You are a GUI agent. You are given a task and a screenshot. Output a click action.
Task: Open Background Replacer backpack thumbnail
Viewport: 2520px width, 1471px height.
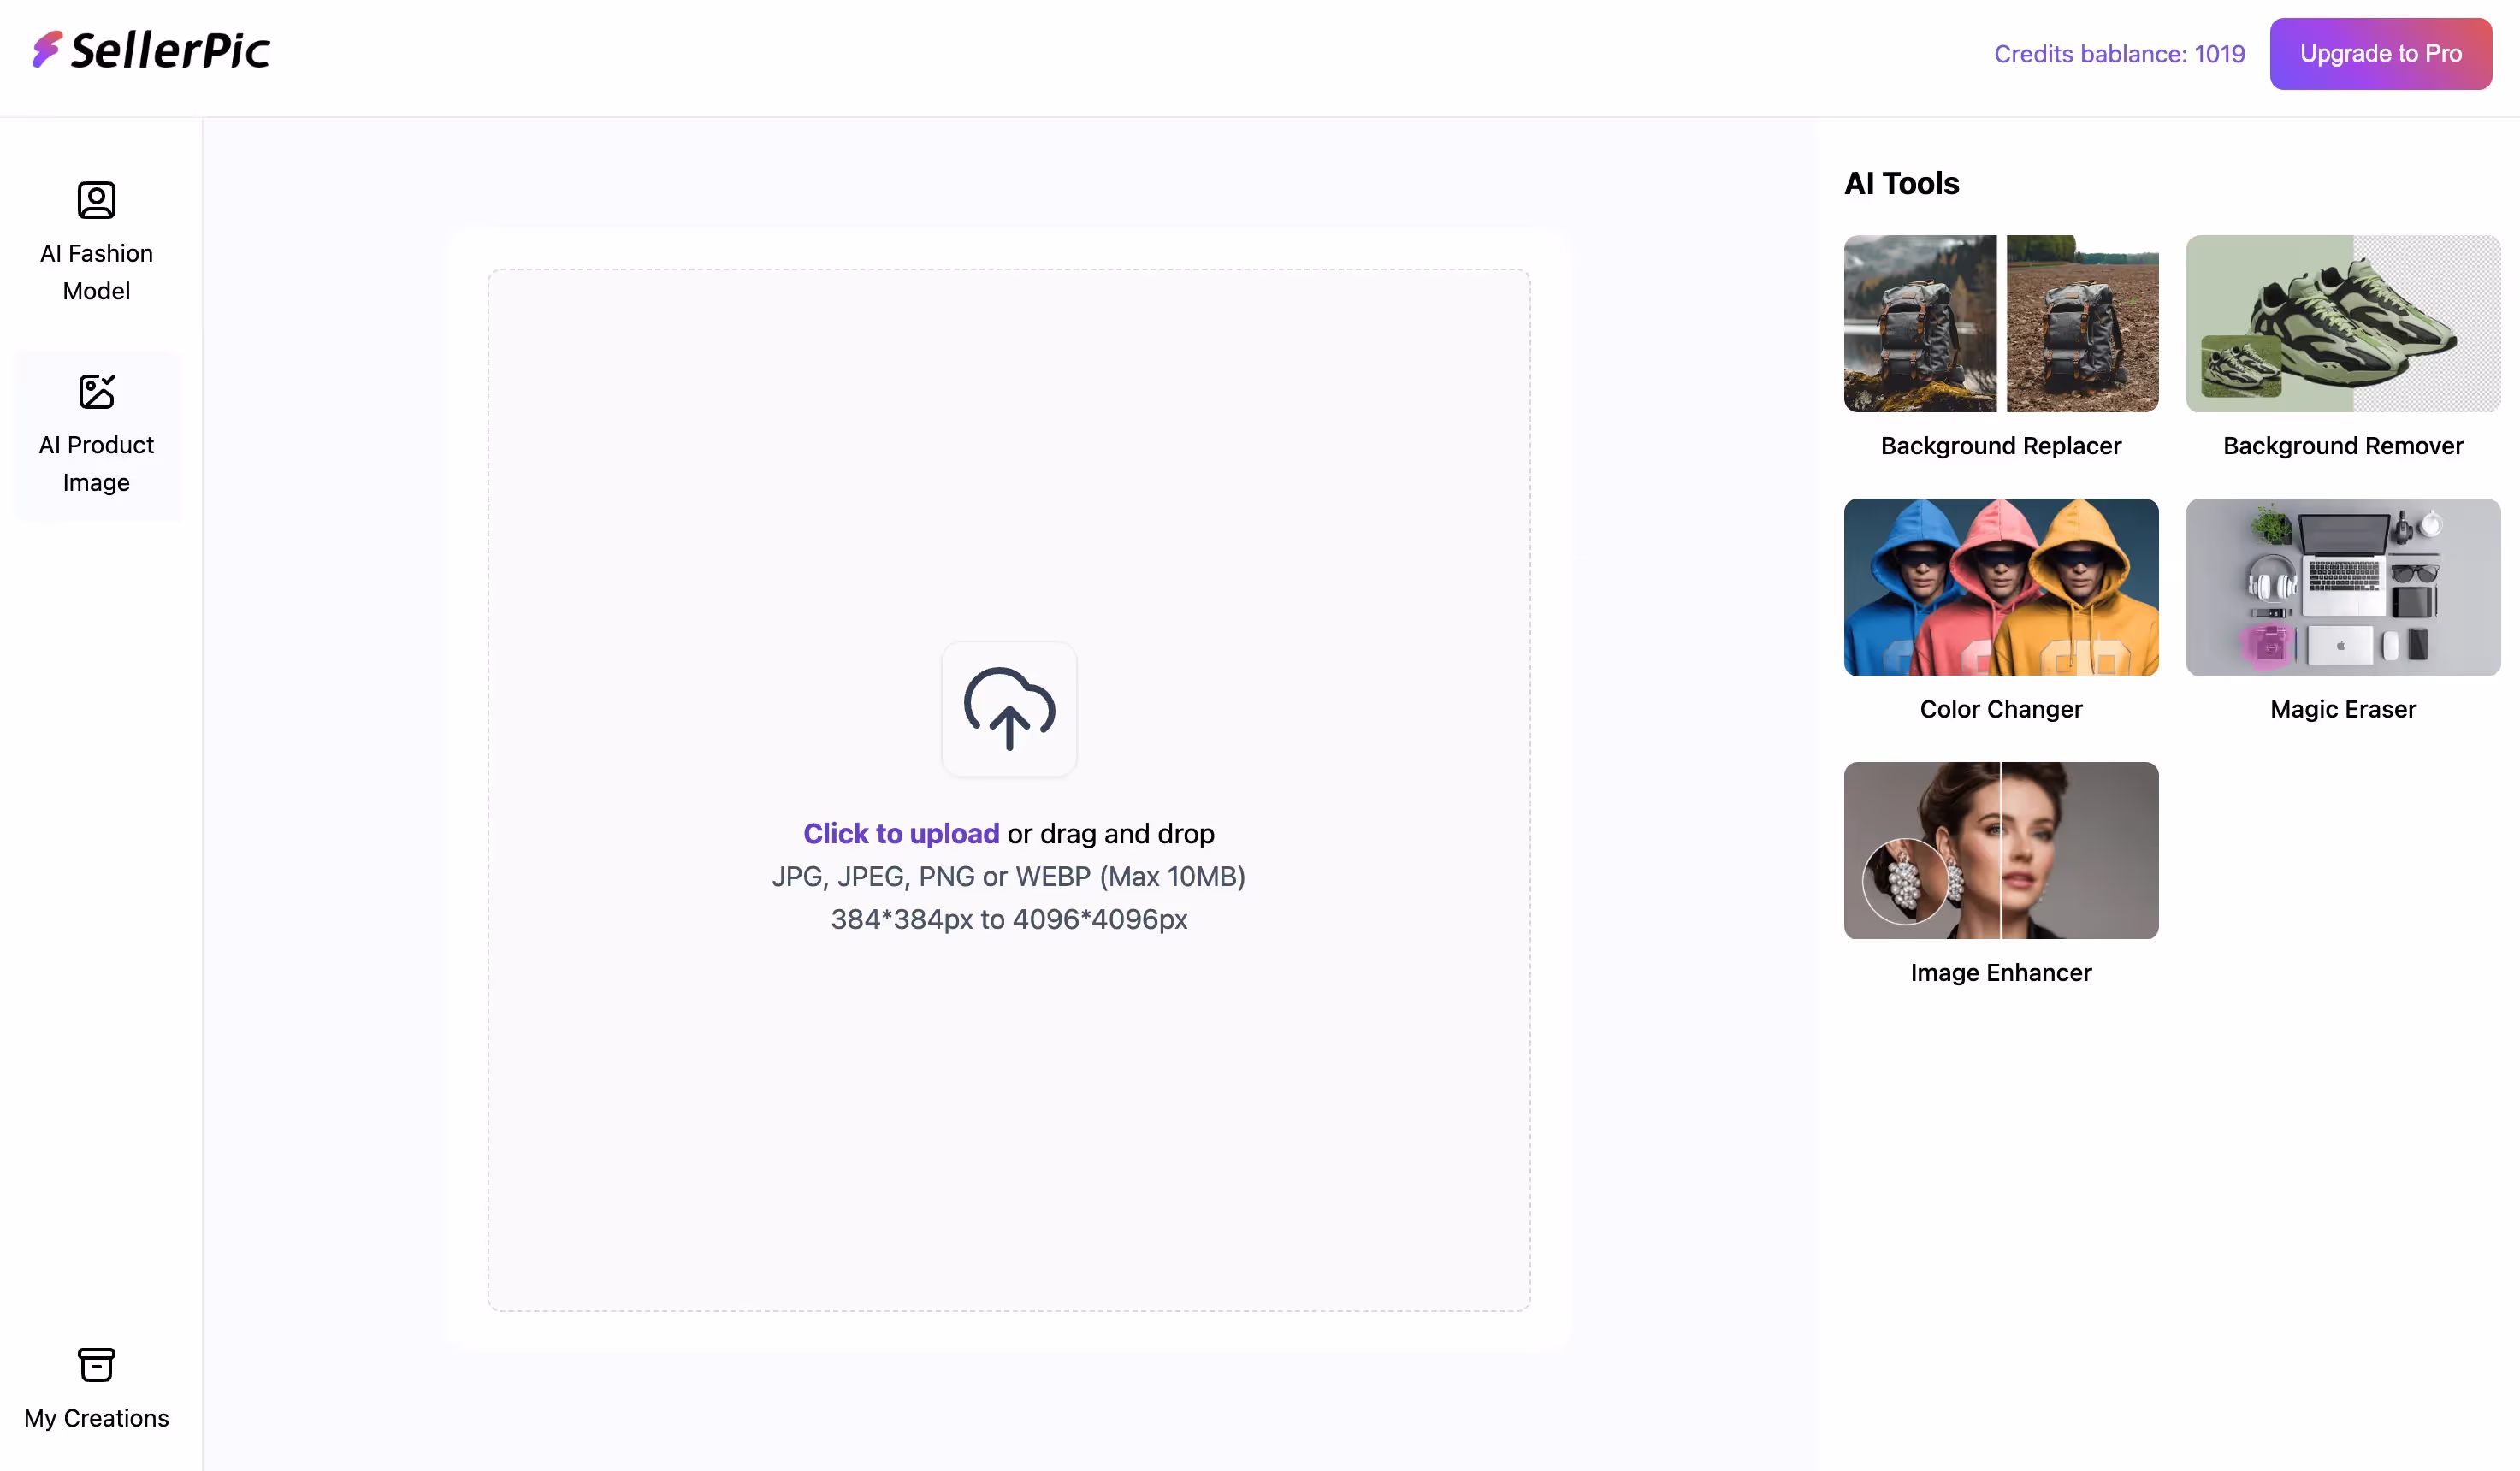point(2000,323)
